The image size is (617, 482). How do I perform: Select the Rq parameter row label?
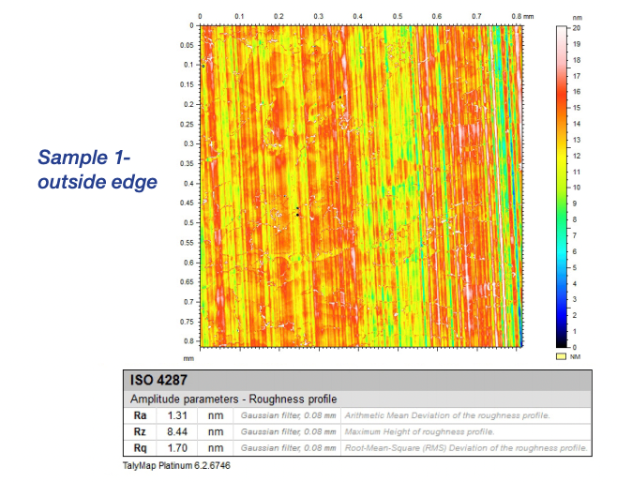click(x=140, y=448)
